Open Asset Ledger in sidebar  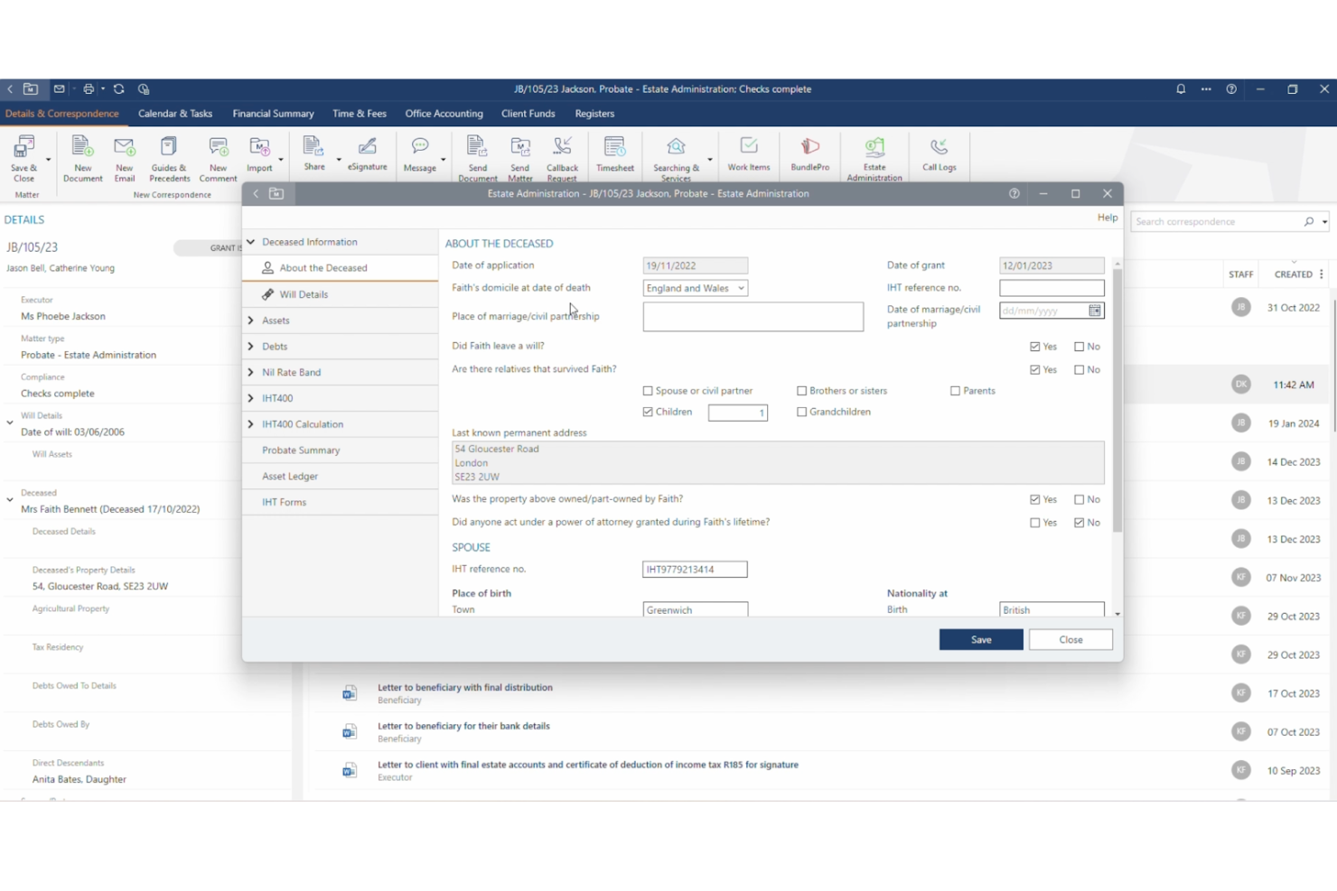341,477
